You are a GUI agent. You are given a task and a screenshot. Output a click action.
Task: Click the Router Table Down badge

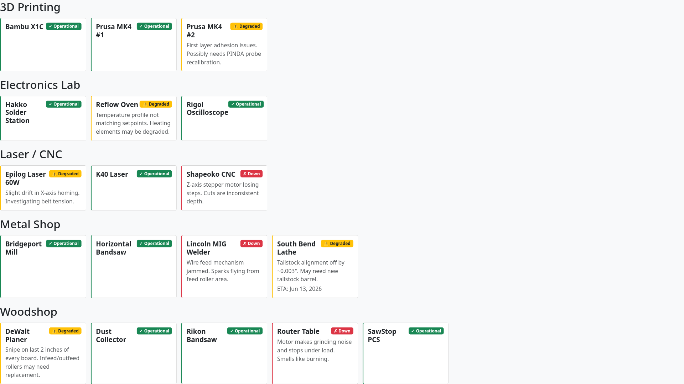coord(342,331)
